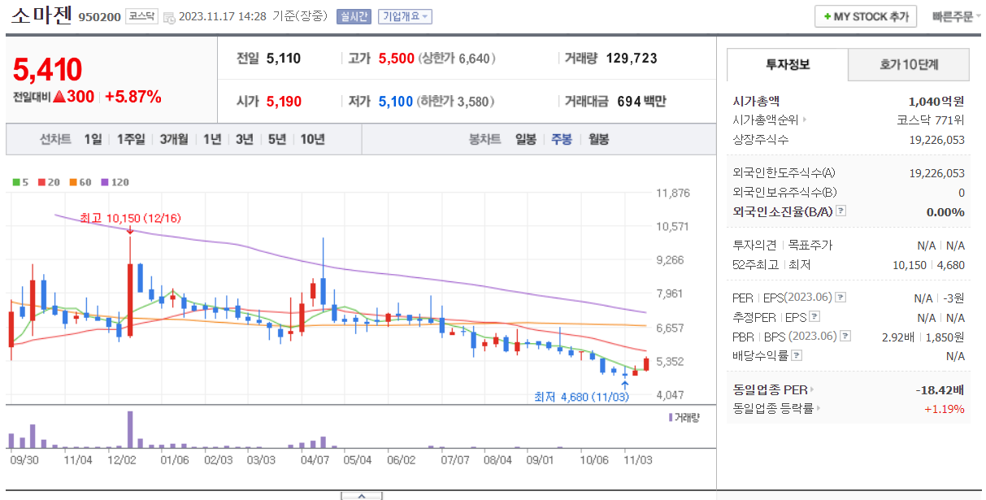The height and width of the screenshot is (500, 986).
Task: Select the 3년 line chart period
Action: click(x=245, y=139)
